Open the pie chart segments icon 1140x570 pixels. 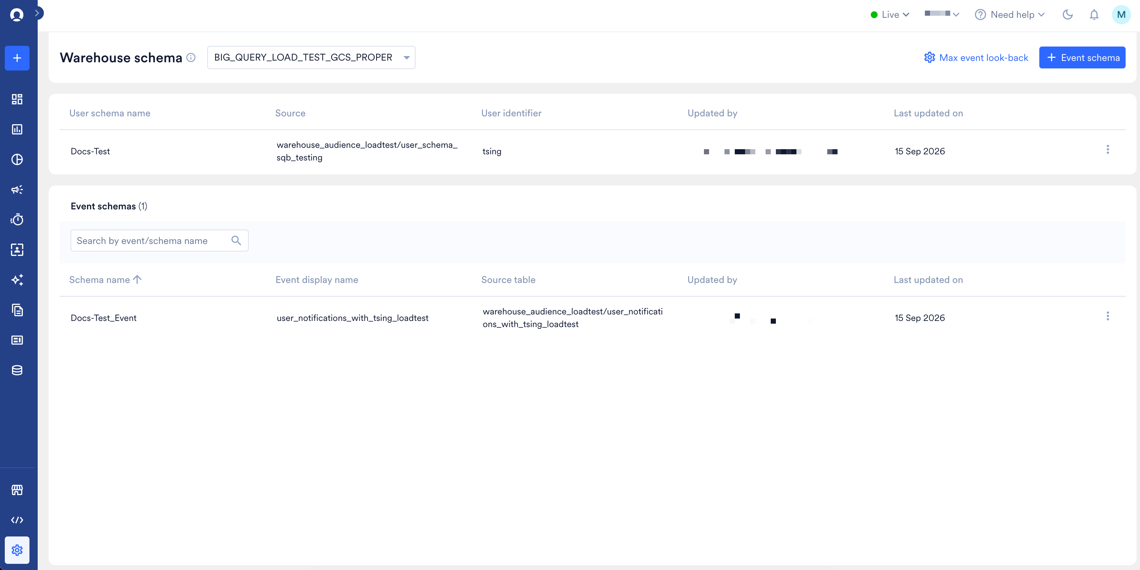[x=17, y=159]
